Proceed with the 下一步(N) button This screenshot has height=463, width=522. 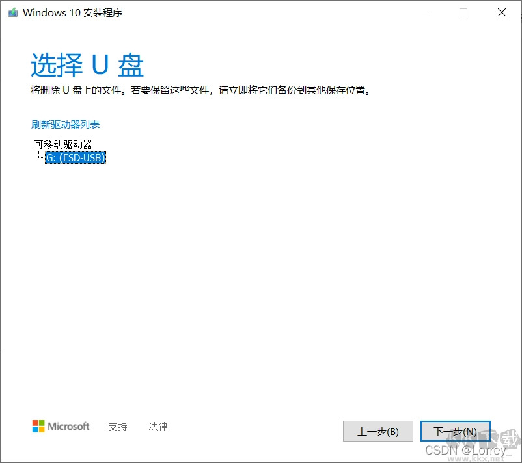click(x=455, y=431)
